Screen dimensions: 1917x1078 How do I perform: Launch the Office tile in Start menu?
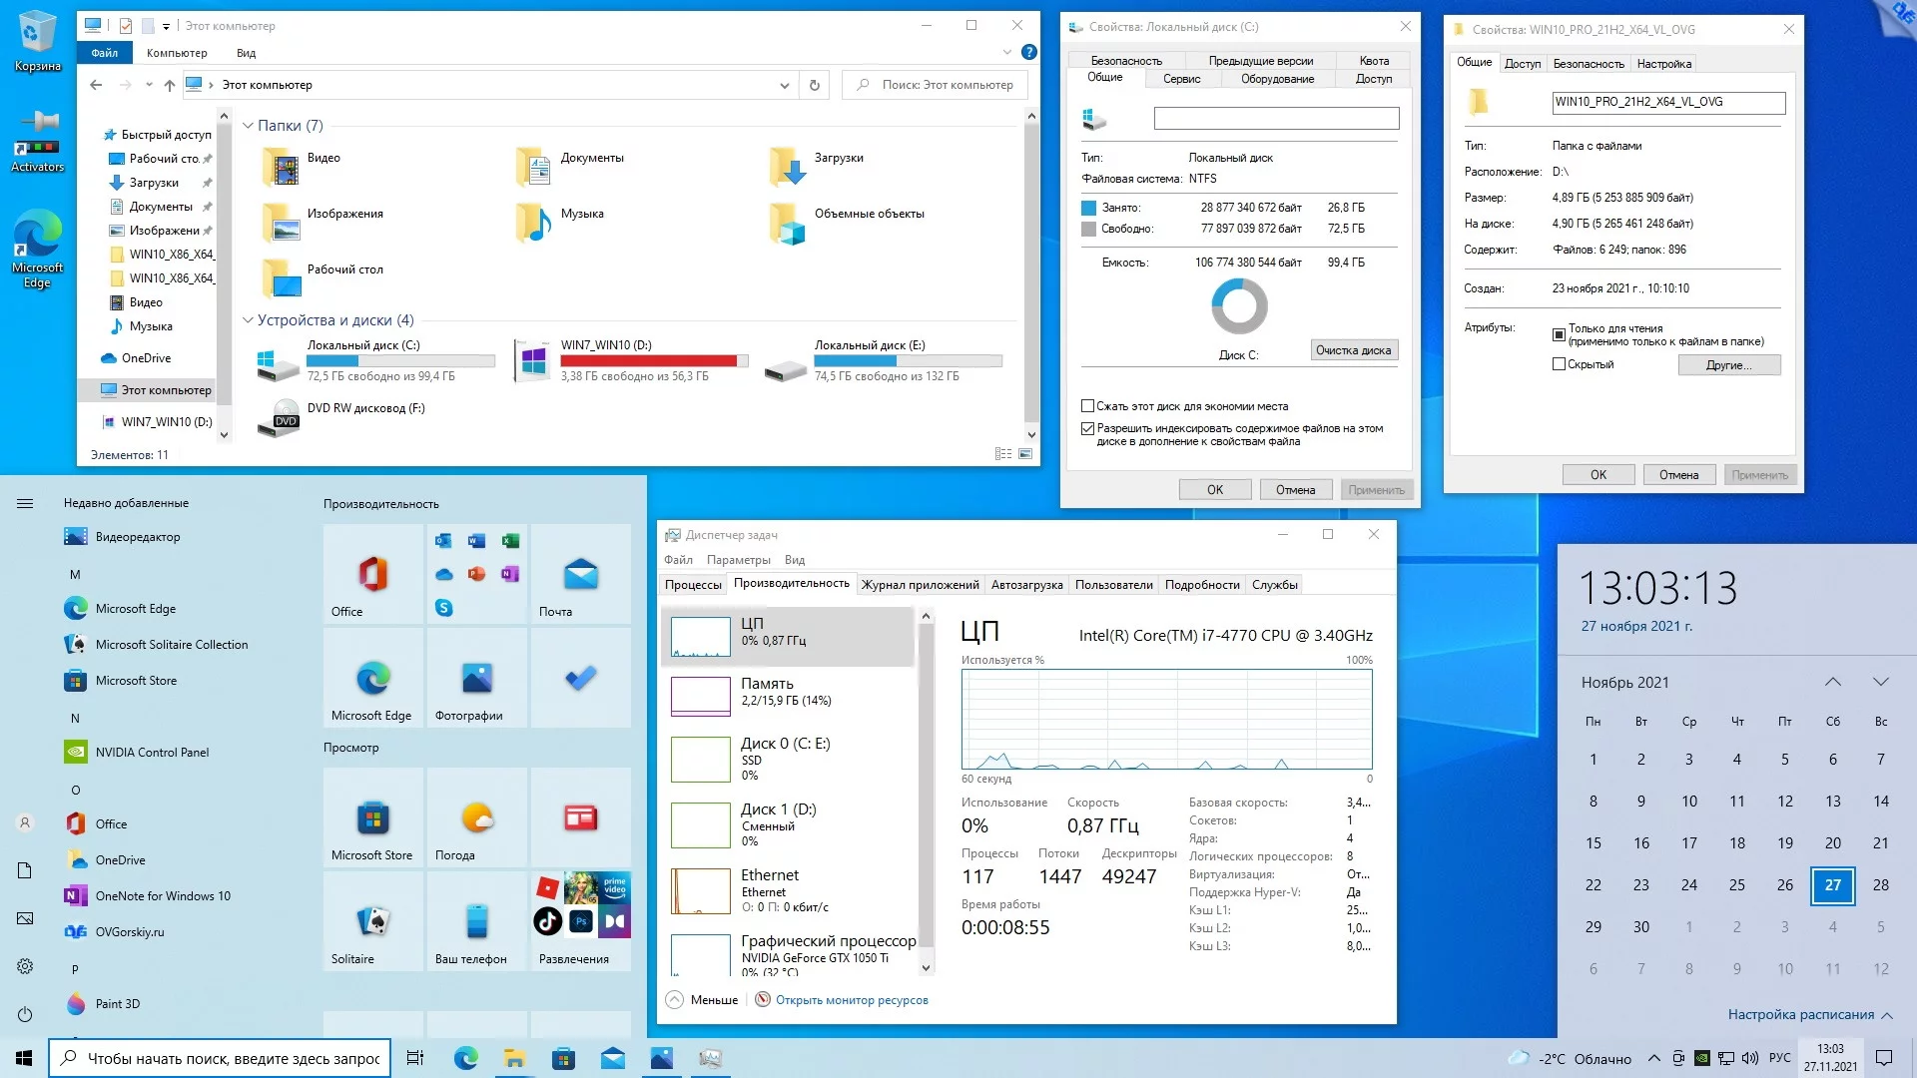tap(372, 576)
